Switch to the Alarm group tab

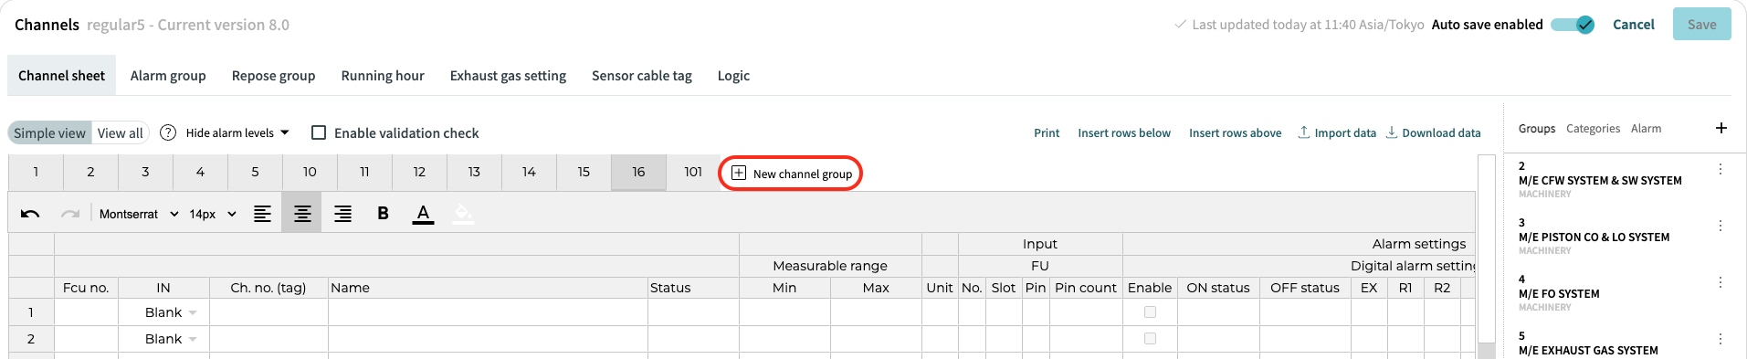[x=168, y=76]
